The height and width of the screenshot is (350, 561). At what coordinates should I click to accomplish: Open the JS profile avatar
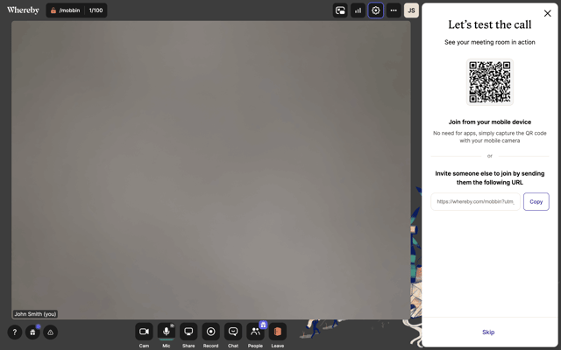411,10
